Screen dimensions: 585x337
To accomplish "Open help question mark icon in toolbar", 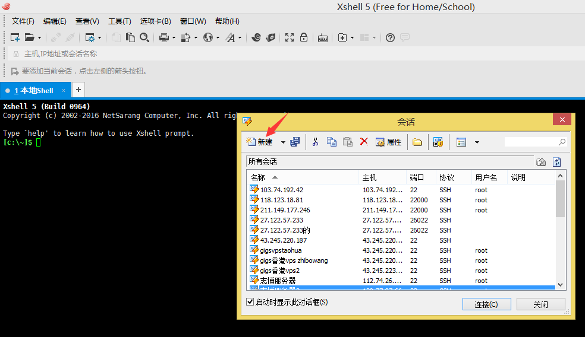I will (x=390, y=37).
